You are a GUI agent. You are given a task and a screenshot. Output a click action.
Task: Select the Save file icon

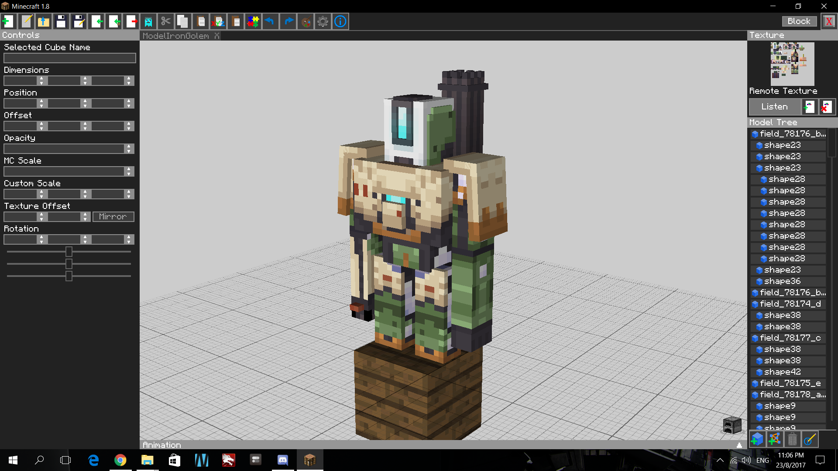(61, 21)
